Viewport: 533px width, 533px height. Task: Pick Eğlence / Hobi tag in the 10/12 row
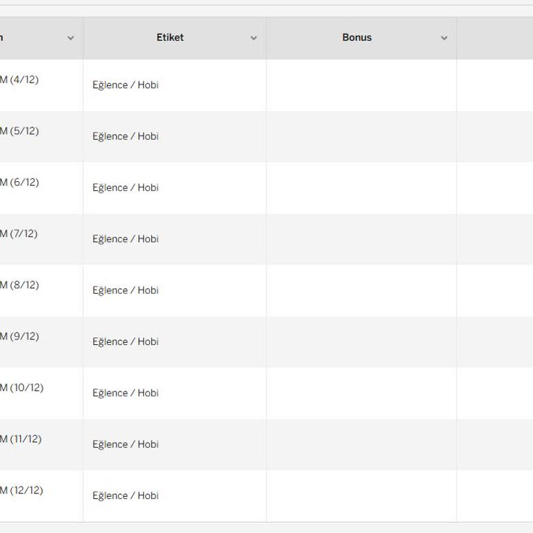pyautogui.click(x=126, y=394)
